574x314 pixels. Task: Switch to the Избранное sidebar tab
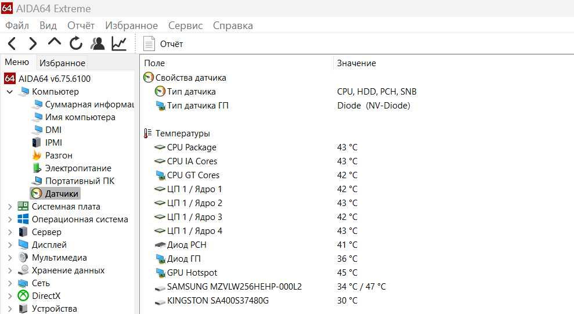[62, 63]
